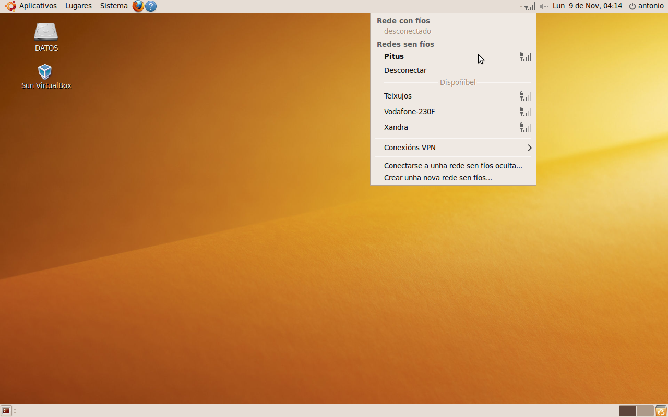The image size is (668, 417).
Task: Open the Help icon in top panel
Action: click(151, 6)
